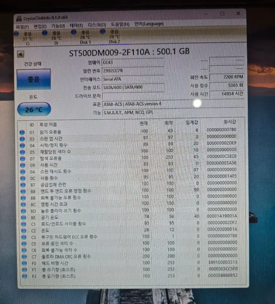Select the 읽기 오류율 attribute name
The height and width of the screenshot is (304, 275).
pos(50,132)
